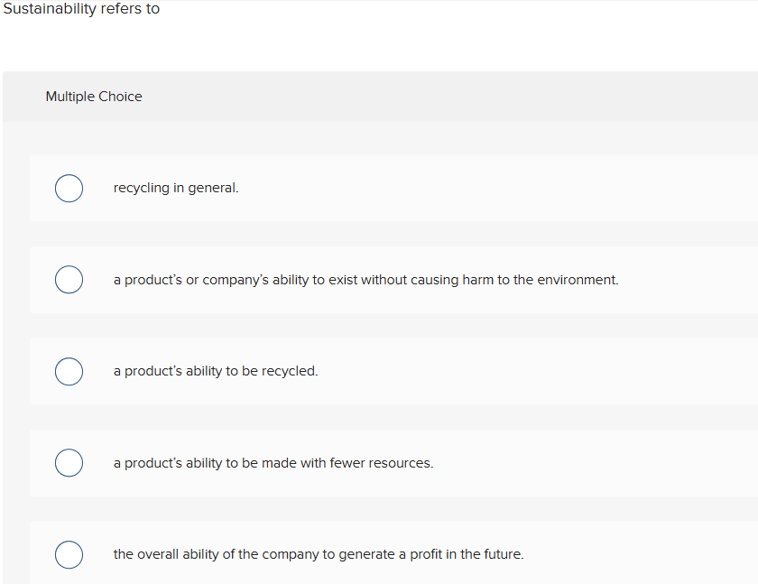This screenshot has width=758, height=584.
Task: Pick the radio button for 'generate a profit in the future'
Action: coord(69,554)
